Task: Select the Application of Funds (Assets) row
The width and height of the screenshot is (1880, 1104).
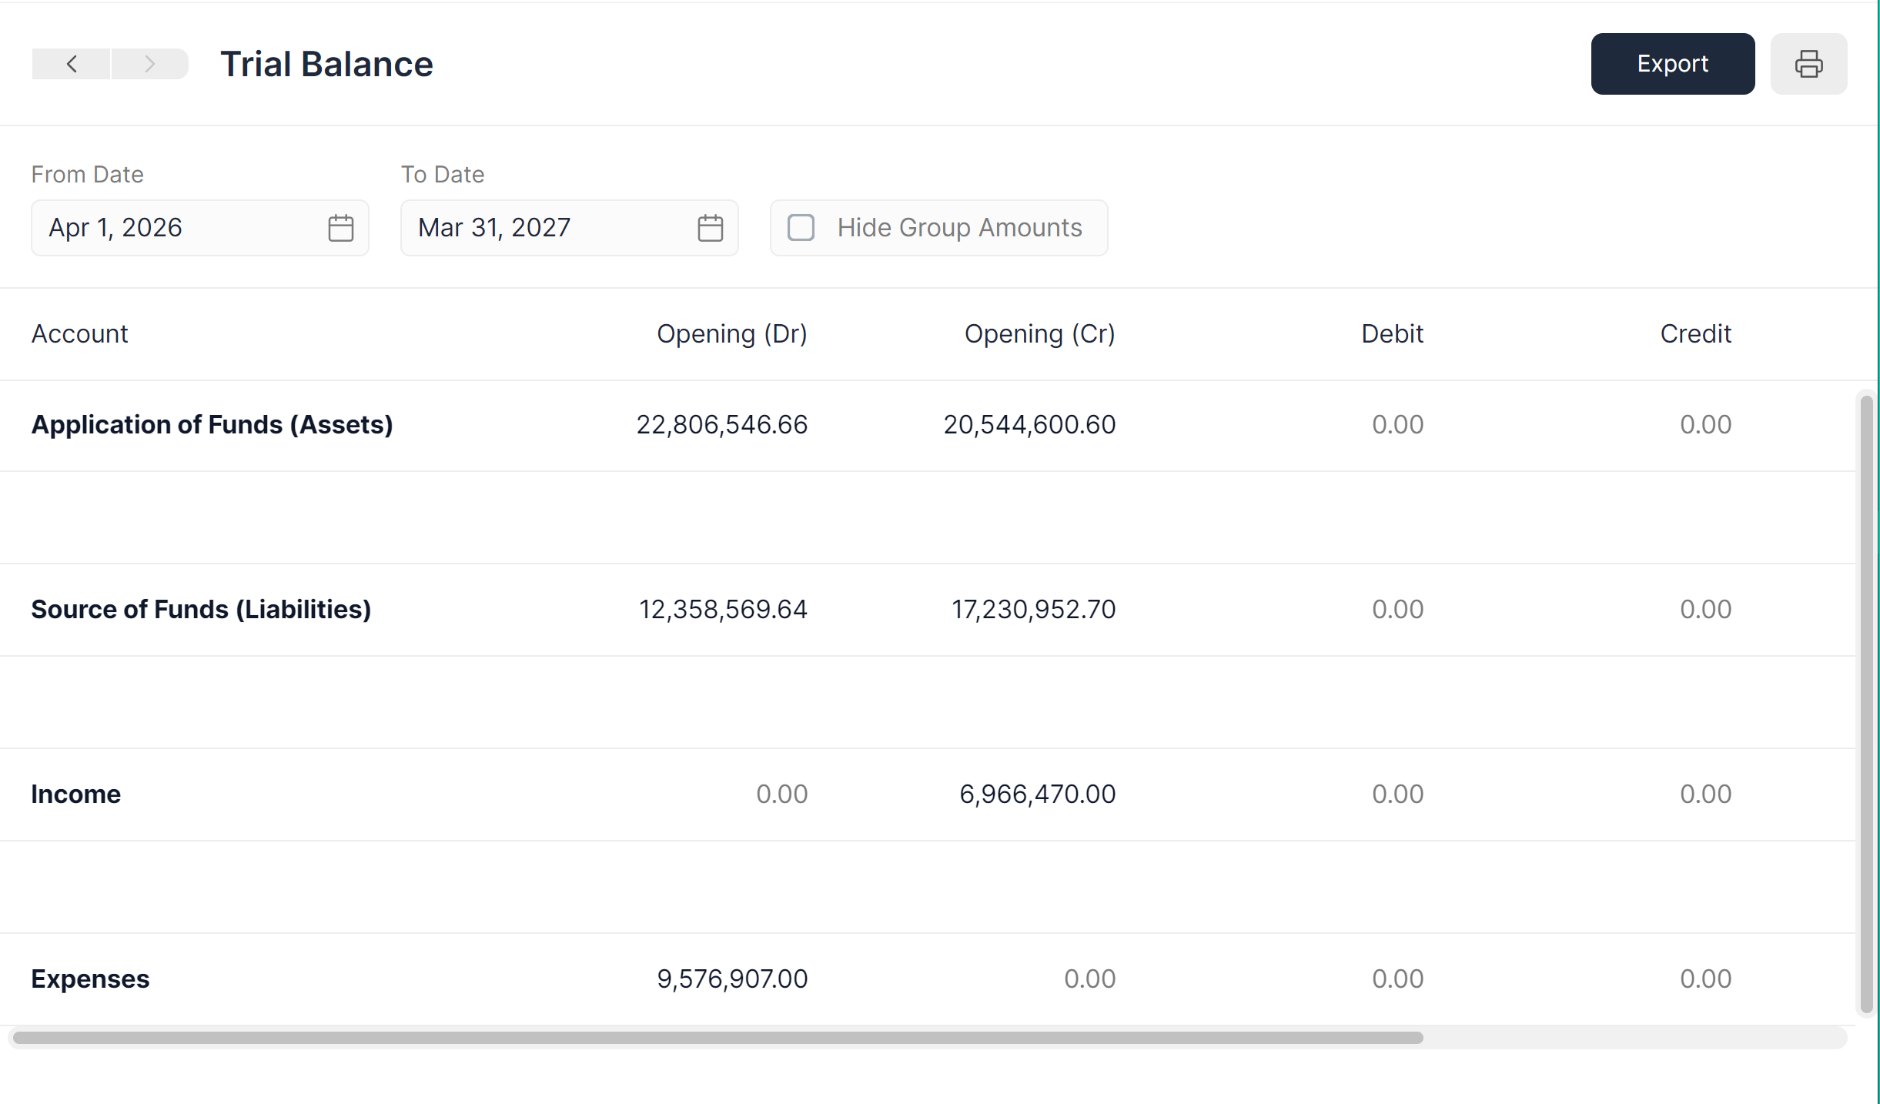Action: pyautogui.click(x=213, y=423)
